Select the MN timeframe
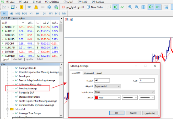The image size is (173, 119). point(64,14)
